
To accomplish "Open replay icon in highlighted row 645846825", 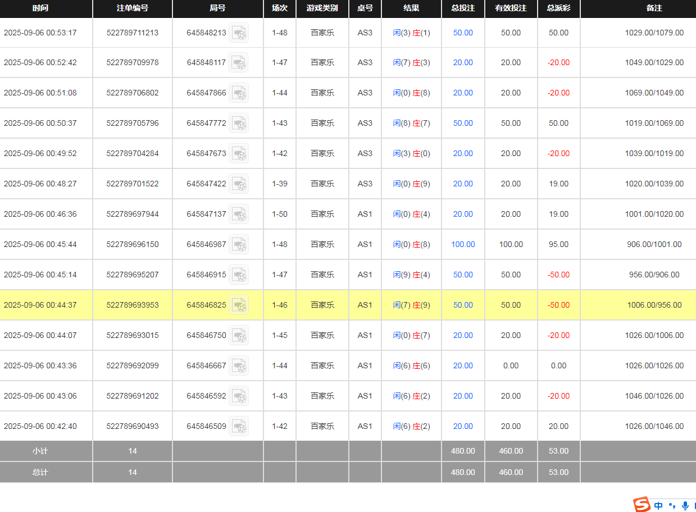I will (239, 305).
